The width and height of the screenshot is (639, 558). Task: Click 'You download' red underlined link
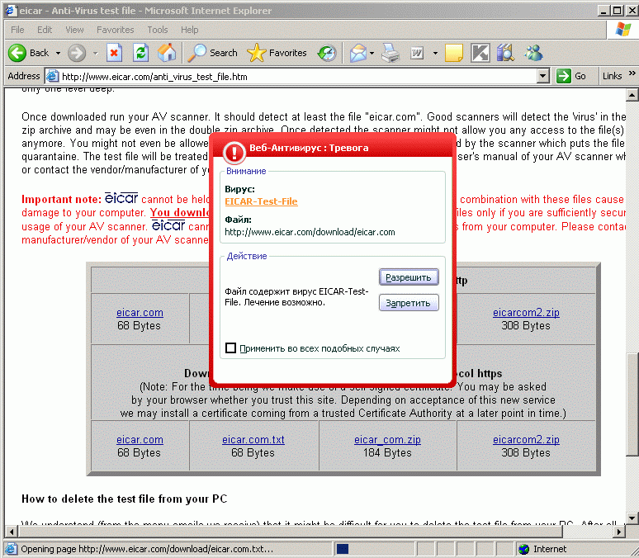click(180, 212)
